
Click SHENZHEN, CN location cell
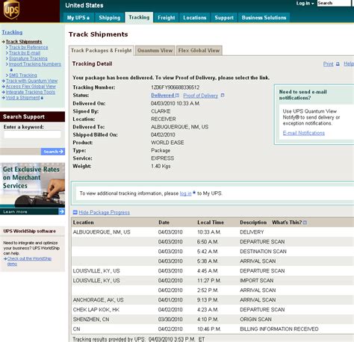tap(91, 320)
